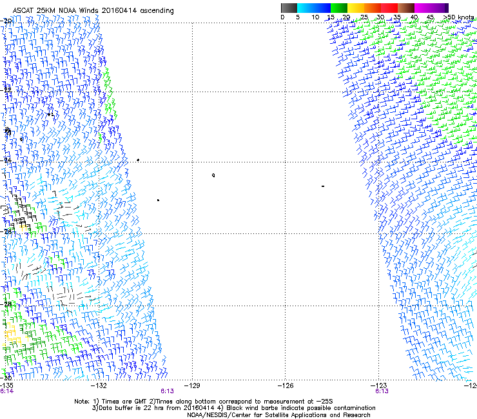Click the '25' legend scale value
Viewport: 477px width, 419px height.
364,17
